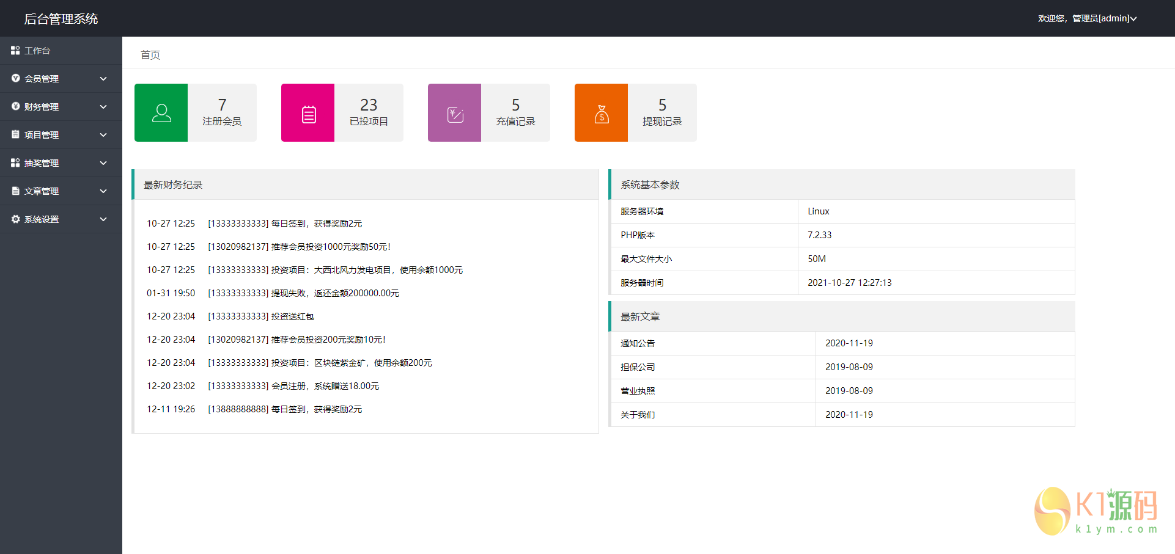Click the 文章管理 document icon
This screenshot has width=1175, height=554.
tap(15, 191)
